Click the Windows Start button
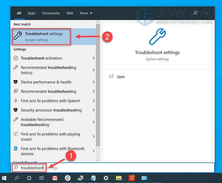The image size is (222, 183). pos(4,178)
